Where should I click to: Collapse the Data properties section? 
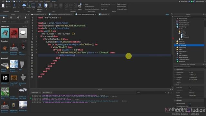click(175, 85)
